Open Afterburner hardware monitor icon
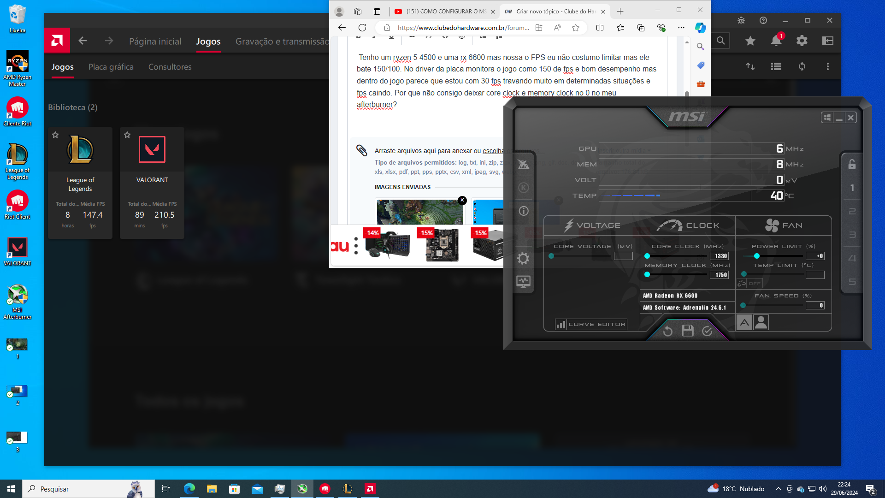 coord(523,282)
